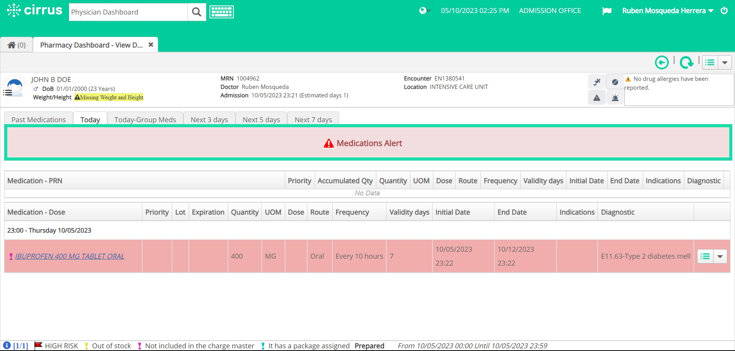Open the Past Medications tab
Image resolution: width=735 pixels, height=351 pixels.
(x=39, y=119)
